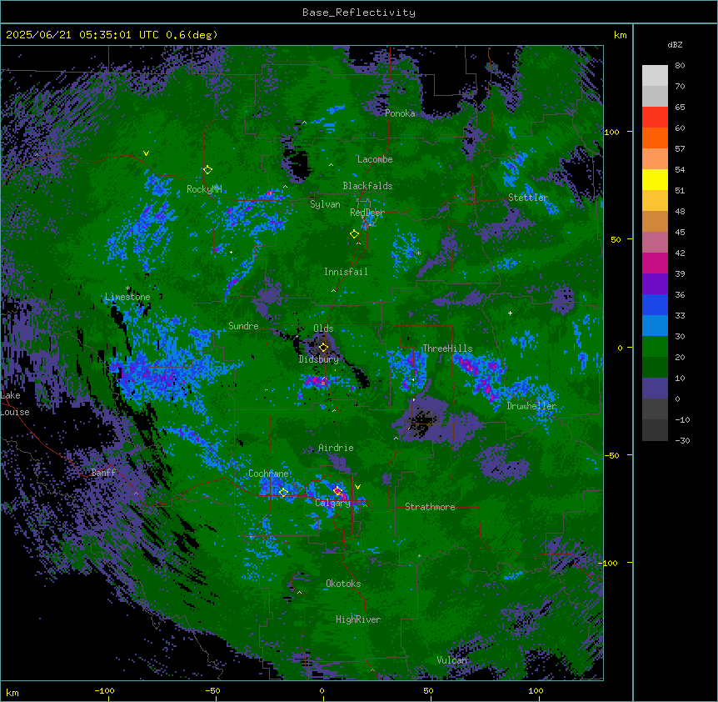Click the 100 tick on right vertical axis
The image size is (718, 702).
coord(611,132)
